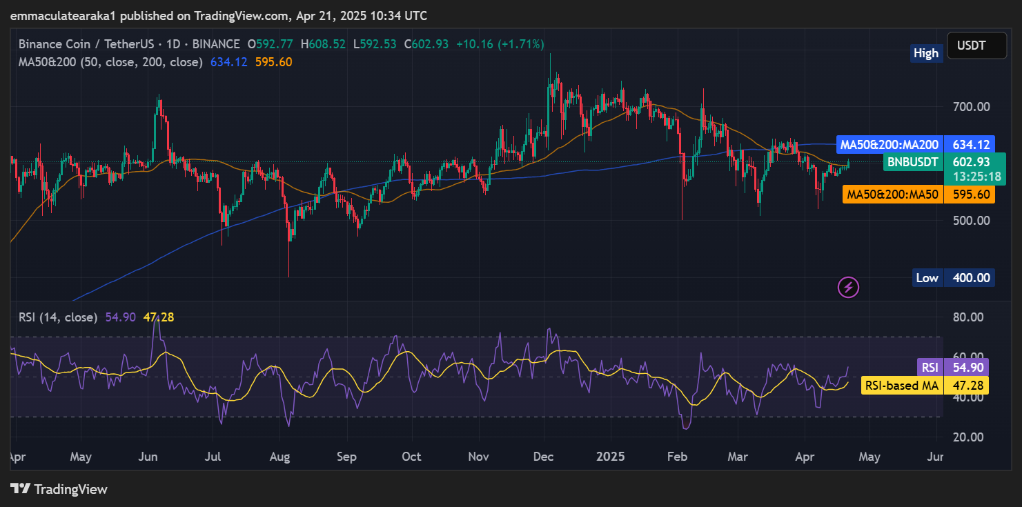Click the Aug label on time axis
The image size is (1022, 507).
pos(280,457)
